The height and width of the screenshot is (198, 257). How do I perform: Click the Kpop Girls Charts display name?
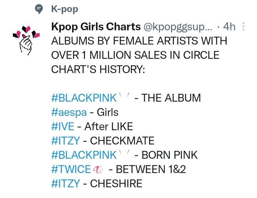96,26
